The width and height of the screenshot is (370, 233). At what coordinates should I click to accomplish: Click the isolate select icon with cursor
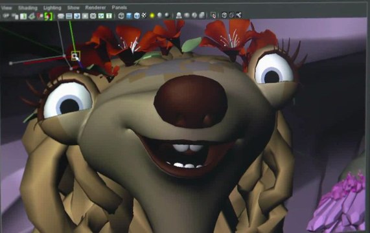coord(213,16)
